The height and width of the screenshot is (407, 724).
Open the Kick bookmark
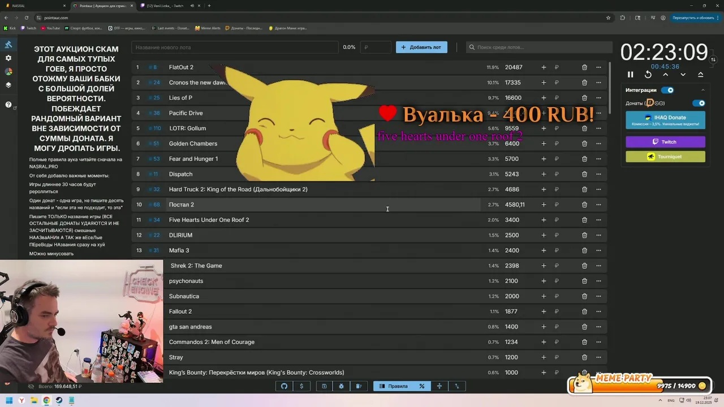click(x=10, y=28)
